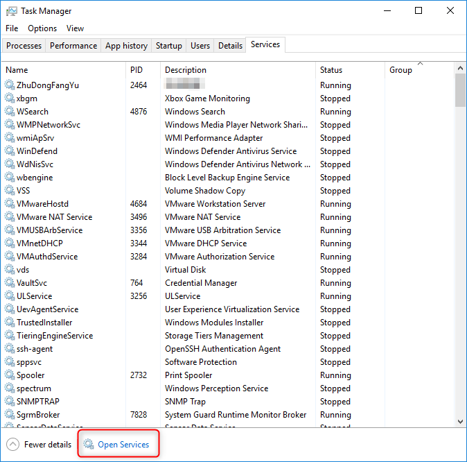Click the Spooler service gear icon
Viewport: 467px width, 462px height.
[10, 375]
